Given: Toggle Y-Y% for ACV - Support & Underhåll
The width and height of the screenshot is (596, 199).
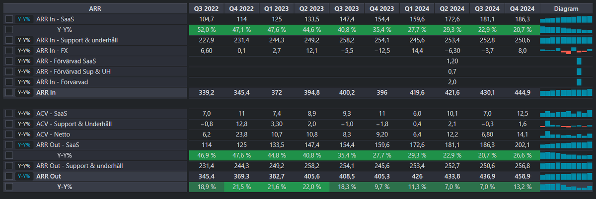Looking at the screenshot, I should click(x=24, y=124).
